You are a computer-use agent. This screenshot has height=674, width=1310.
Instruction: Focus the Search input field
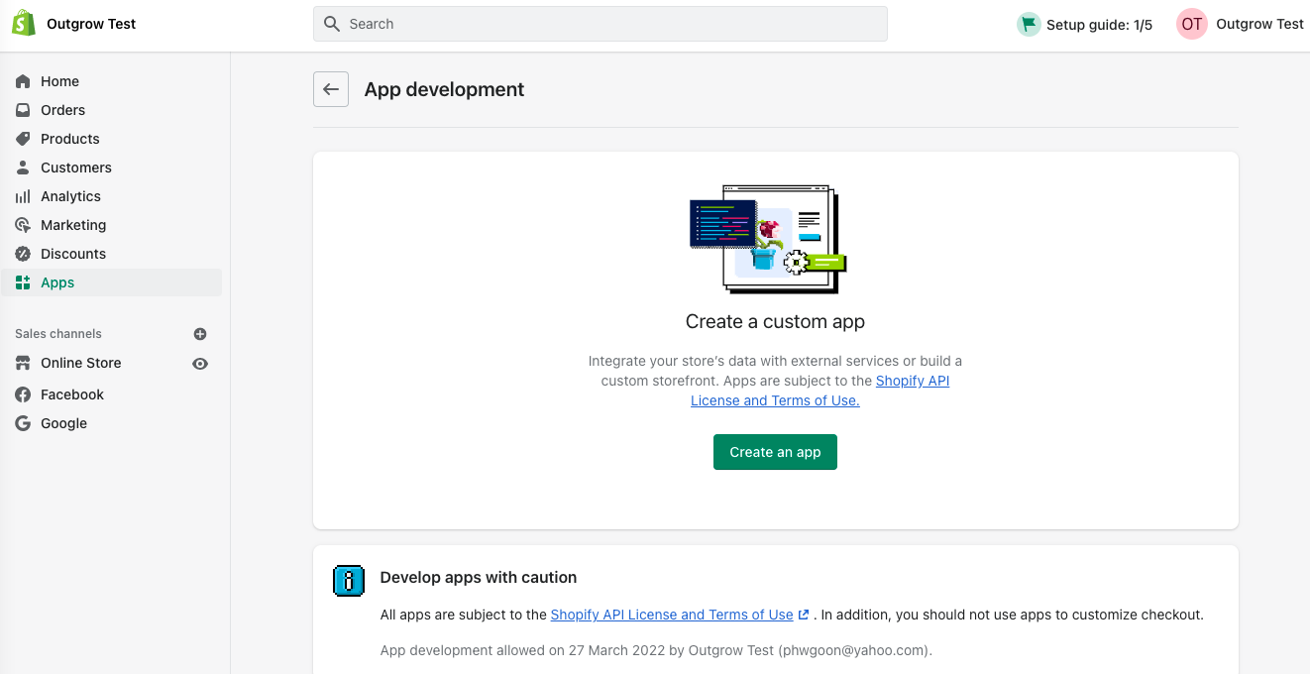(600, 24)
